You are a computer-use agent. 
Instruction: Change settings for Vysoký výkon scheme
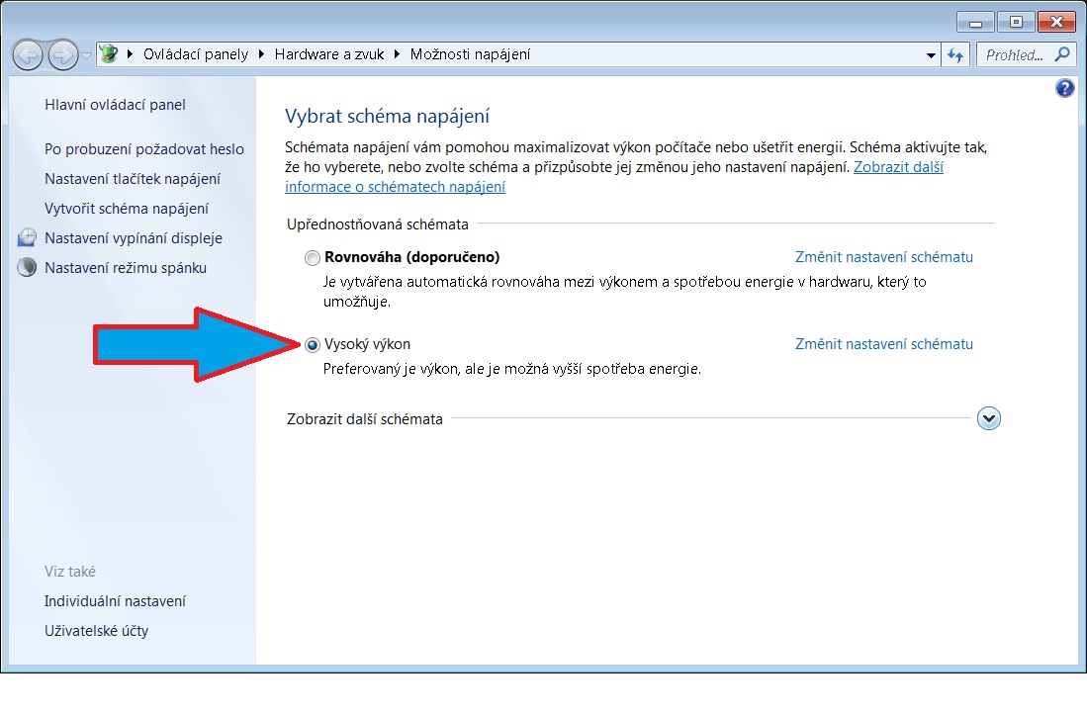884,344
